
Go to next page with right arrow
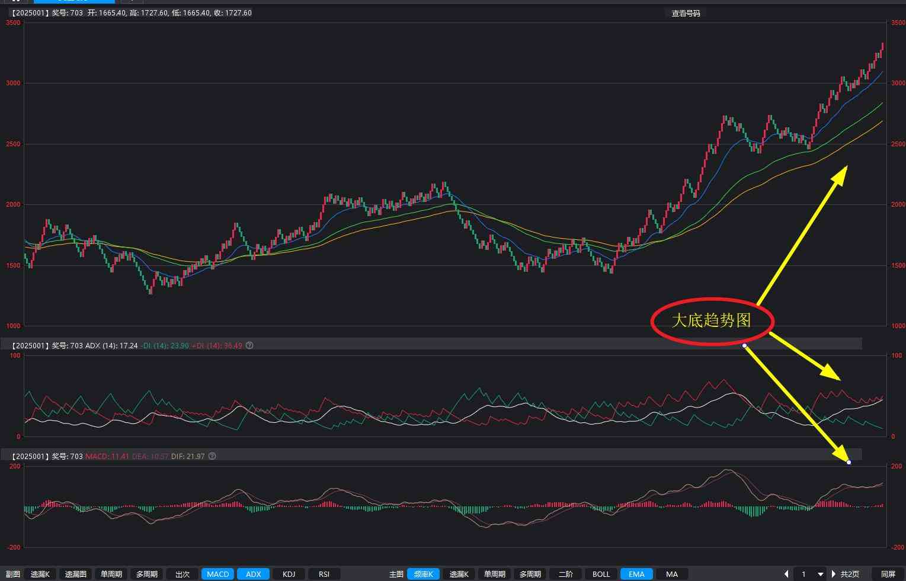point(834,574)
